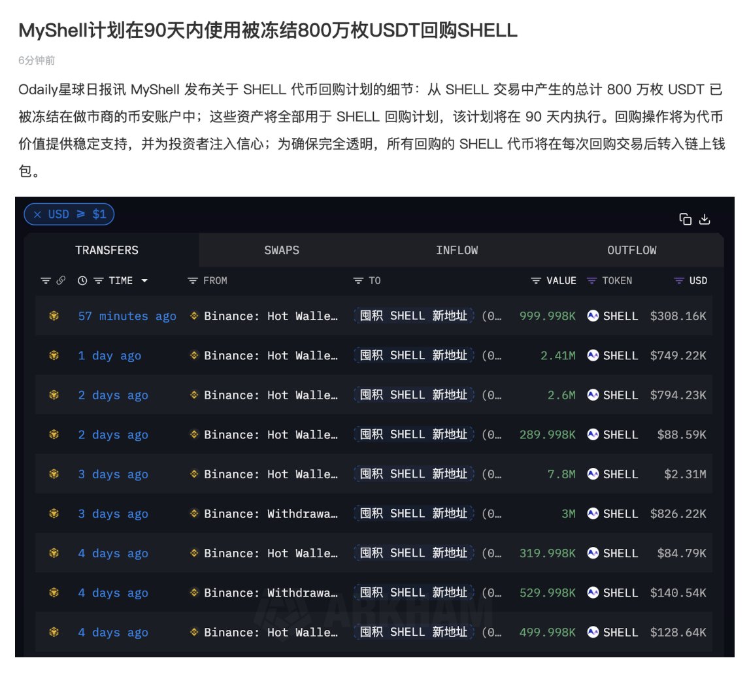The image size is (749, 673).
Task: Remove the USD ≥ $1 filter chip
Action: click(x=38, y=214)
